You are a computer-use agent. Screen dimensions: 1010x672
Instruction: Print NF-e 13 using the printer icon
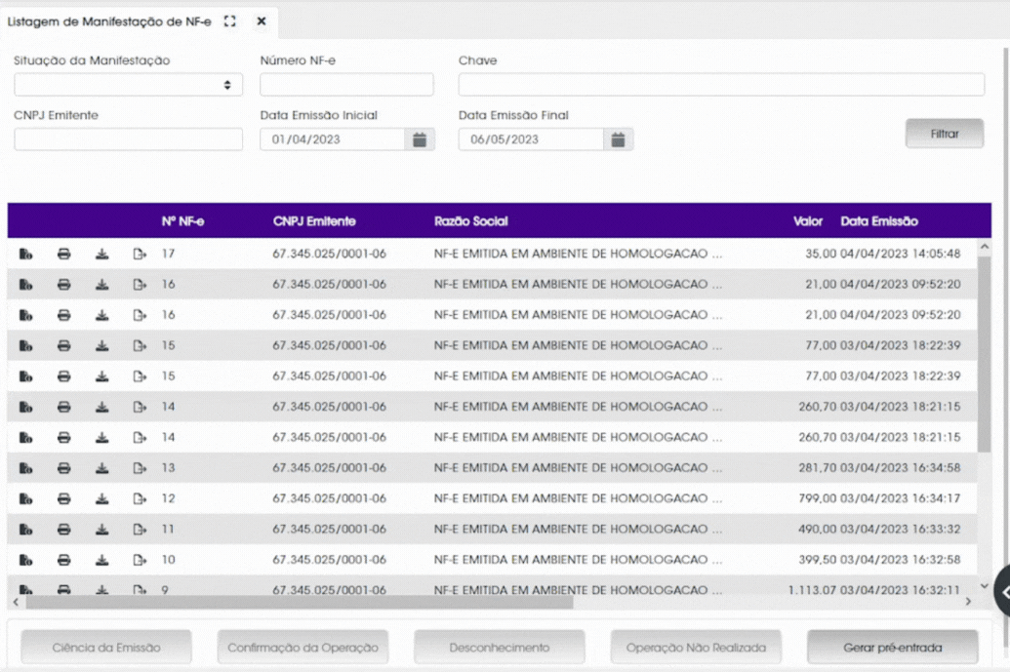(x=63, y=468)
